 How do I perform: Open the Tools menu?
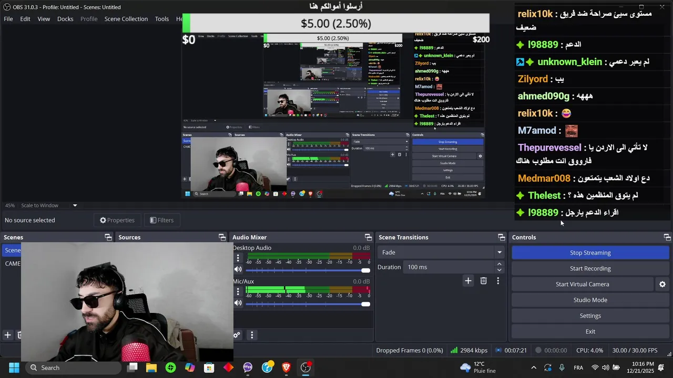pos(162,19)
